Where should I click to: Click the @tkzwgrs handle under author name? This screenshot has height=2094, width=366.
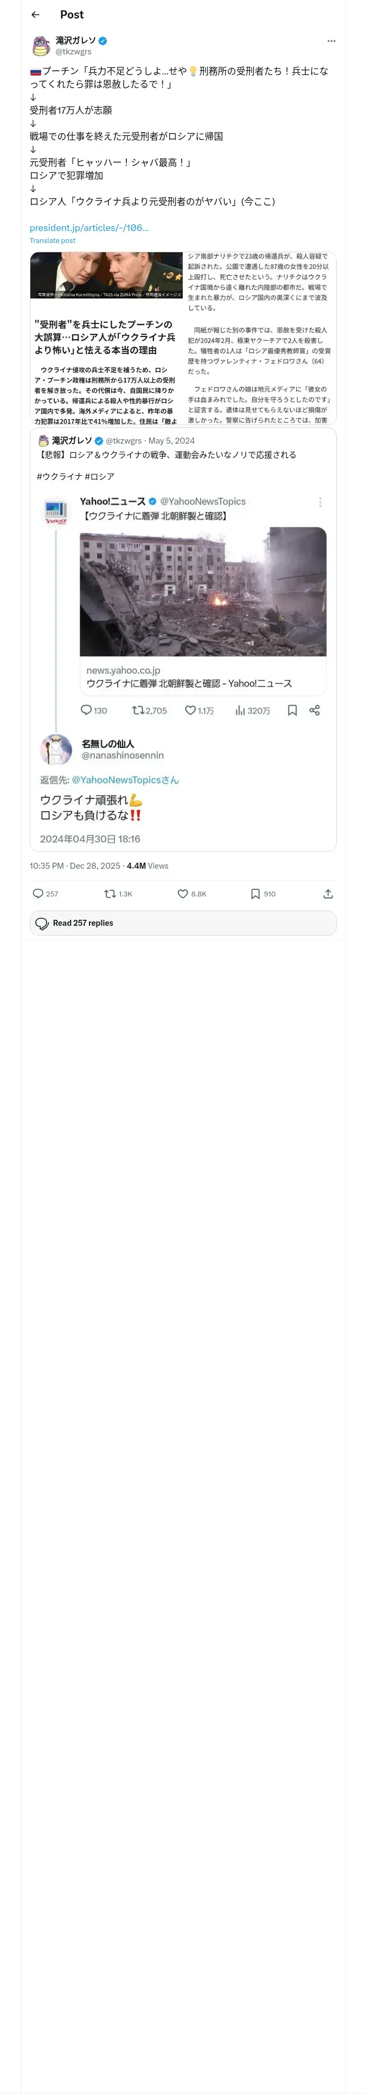point(73,51)
